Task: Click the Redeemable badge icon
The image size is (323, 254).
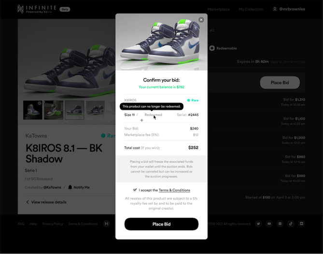Action: 212,48
